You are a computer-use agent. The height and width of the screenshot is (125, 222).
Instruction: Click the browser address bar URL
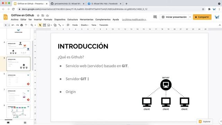(85, 9)
